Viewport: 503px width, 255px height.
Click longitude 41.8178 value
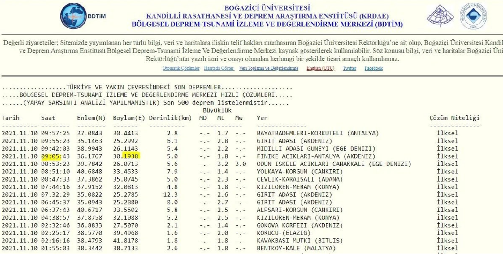[x=125, y=241]
